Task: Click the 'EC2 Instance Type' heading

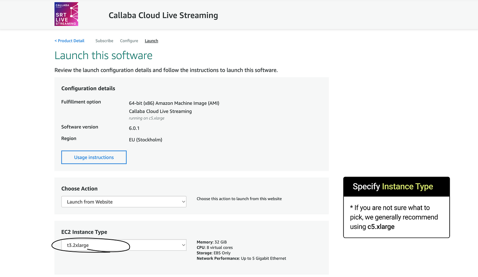Action: pos(84,232)
